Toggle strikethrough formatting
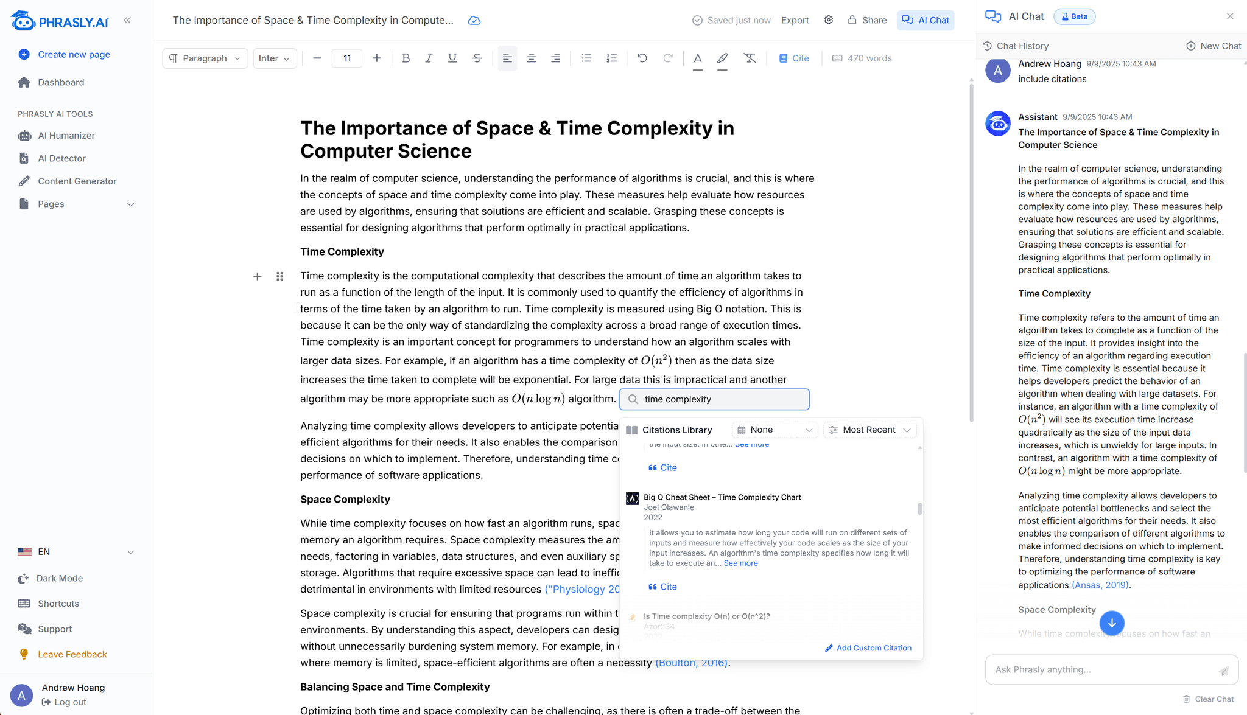 (477, 58)
